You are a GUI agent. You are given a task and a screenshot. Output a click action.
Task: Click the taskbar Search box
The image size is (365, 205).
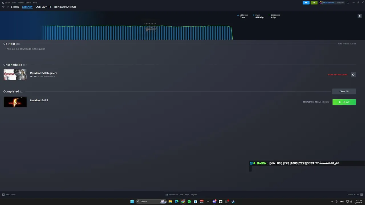click(151, 202)
